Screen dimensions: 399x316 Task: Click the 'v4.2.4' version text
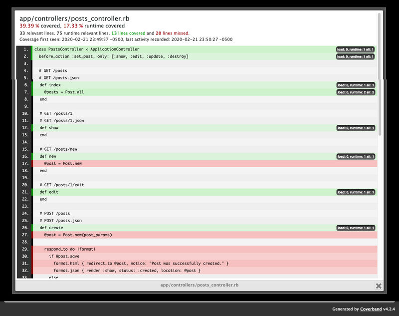coord(389,309)
